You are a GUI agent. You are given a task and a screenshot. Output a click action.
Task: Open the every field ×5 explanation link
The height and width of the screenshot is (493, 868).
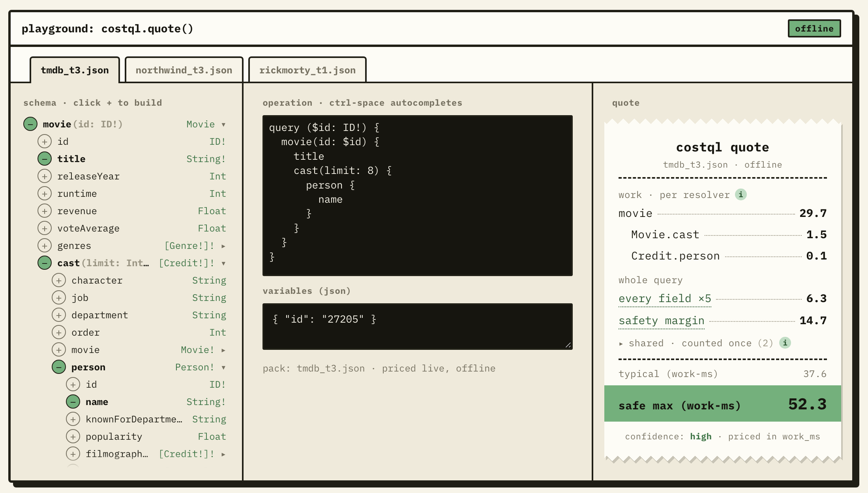[665, 299]
